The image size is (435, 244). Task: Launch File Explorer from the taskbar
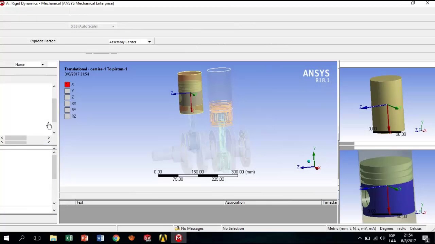click(53, 238)
